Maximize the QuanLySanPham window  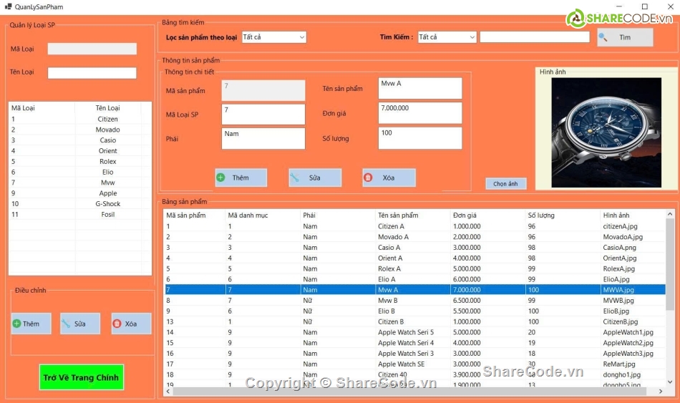[645, 6]
